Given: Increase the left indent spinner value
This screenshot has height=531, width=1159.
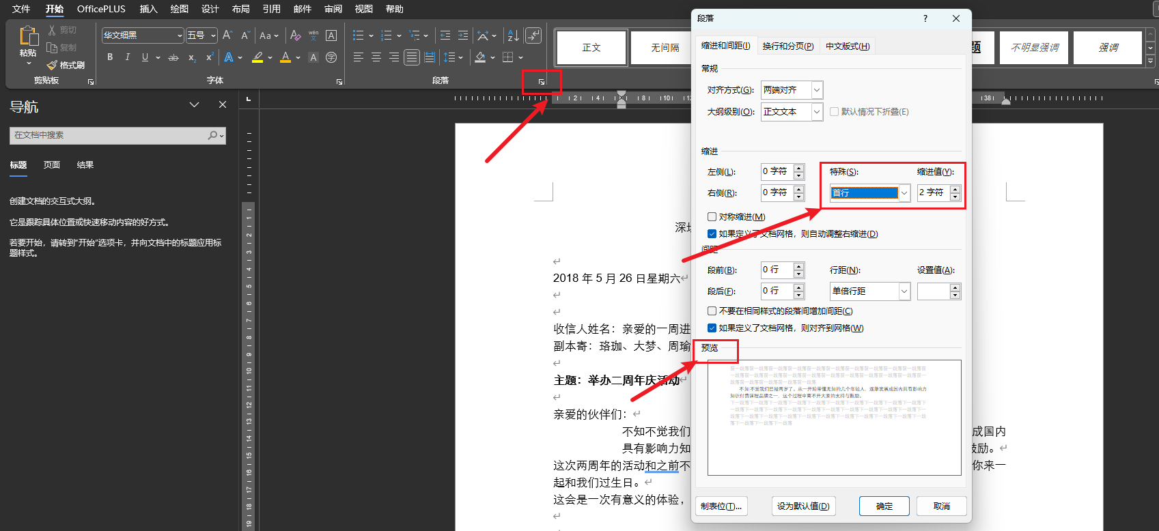Looking at the screenshot, I should [799, 168].
